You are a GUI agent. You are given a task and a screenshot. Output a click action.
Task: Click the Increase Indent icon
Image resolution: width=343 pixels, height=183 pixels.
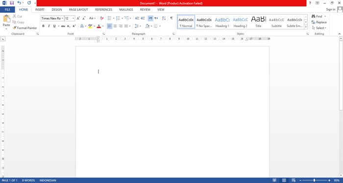tap(143, 18)
